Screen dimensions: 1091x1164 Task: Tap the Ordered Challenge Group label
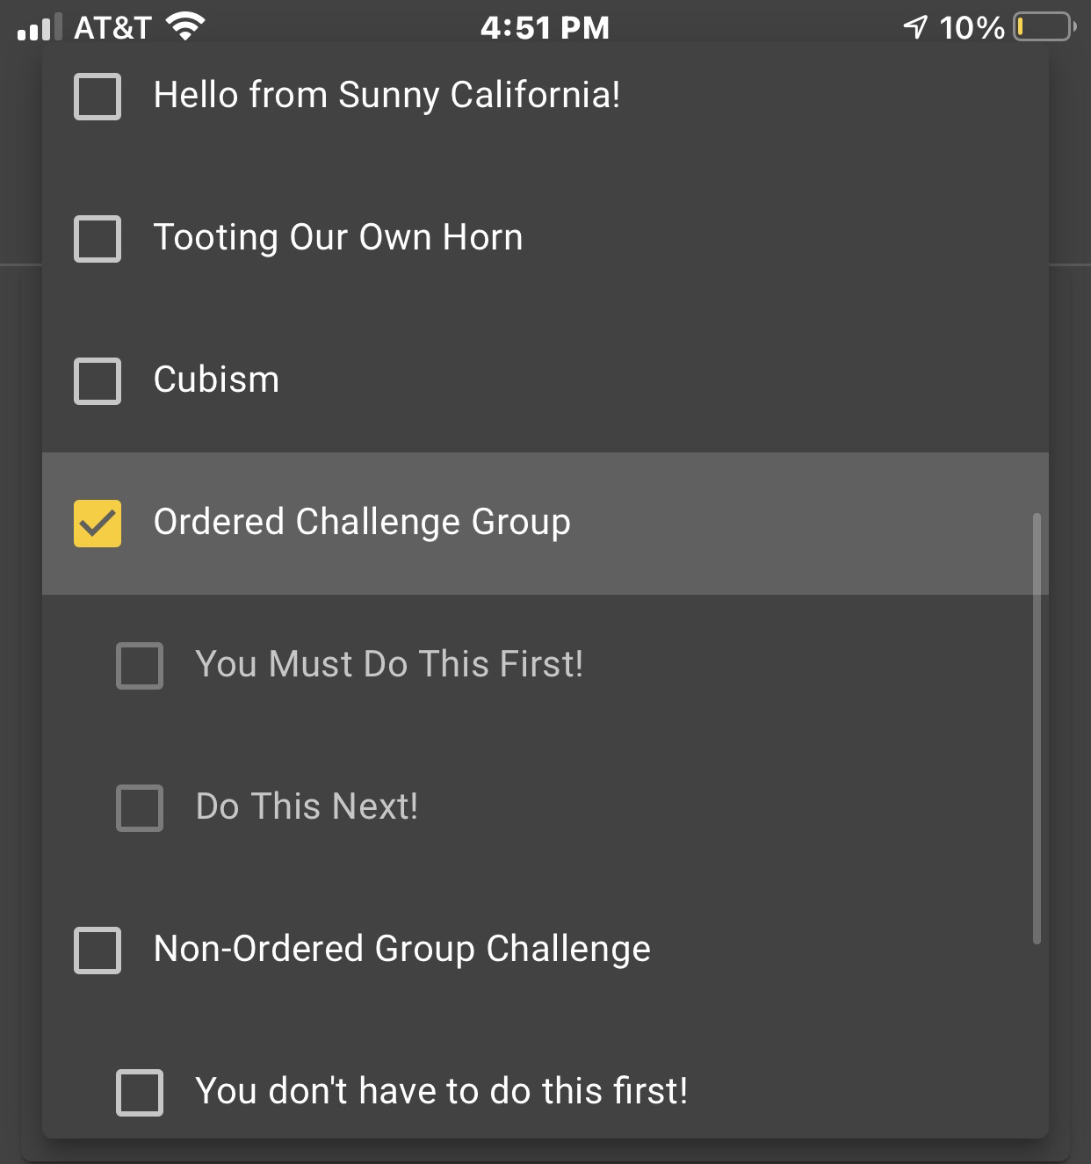pyautogui.click(x=362, y=523)
